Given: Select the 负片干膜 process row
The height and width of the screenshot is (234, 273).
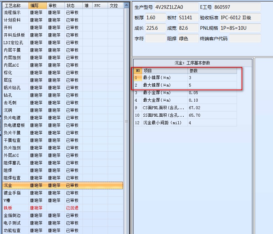Looking at the screenshot, I should tap(63, 133).
